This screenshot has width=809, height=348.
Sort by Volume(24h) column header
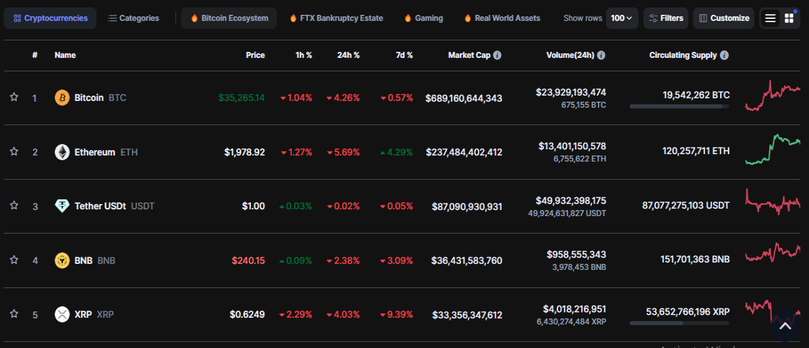tap(570, 55)
